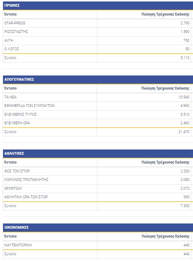Screen dimensions: 193x261
Task: Click ΡΙΖΟΣΠΑΣΤΗΣ in the morning papers table
Action: point(16,32)
